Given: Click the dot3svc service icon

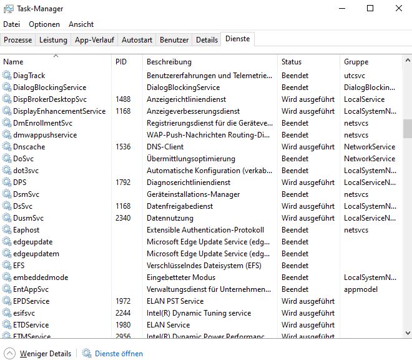Looking at the screenshot, I should [x=7, y=170].
